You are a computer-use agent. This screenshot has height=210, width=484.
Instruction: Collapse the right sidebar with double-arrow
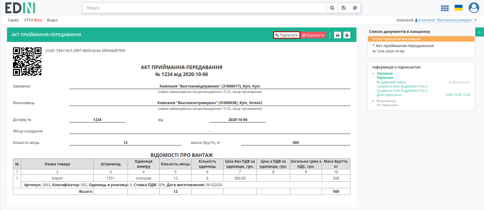coord(479,32)
